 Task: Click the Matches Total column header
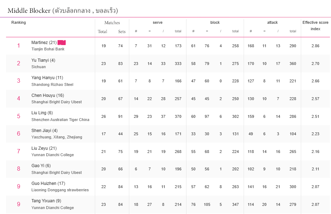point(102,32)
